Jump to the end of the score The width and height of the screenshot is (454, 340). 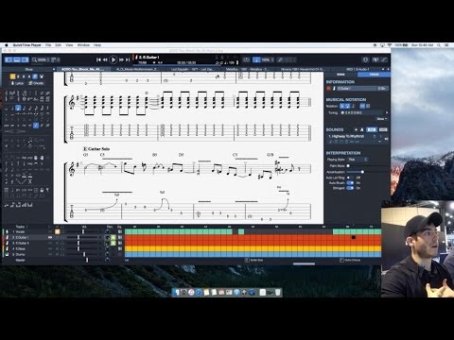128,59
